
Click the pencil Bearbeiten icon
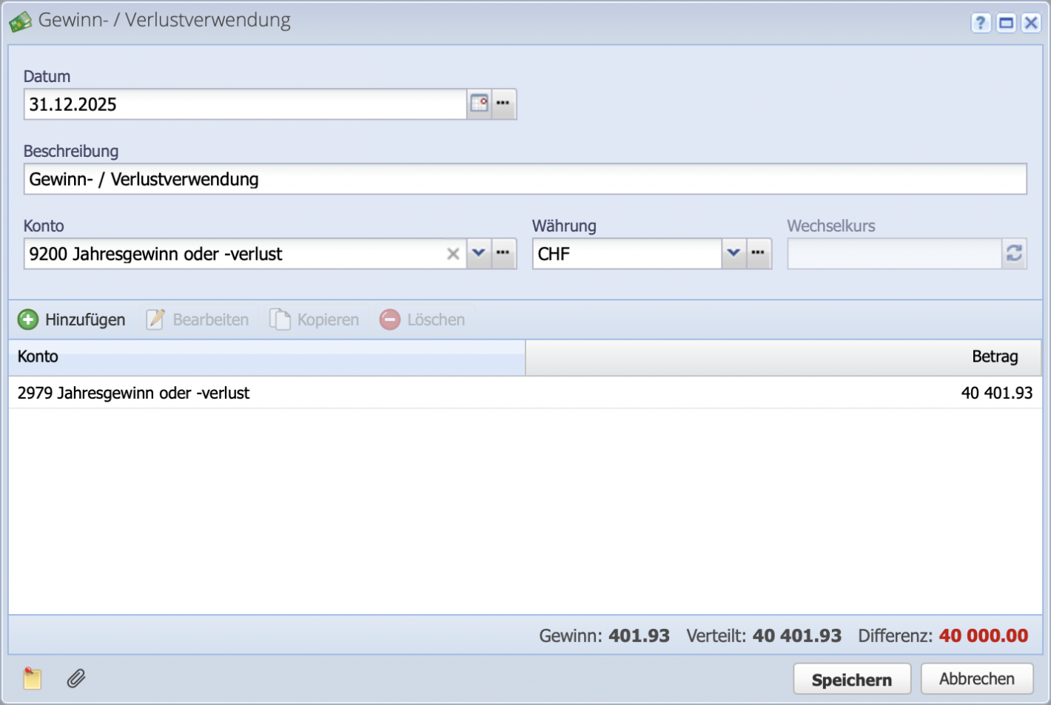(154, 319)
